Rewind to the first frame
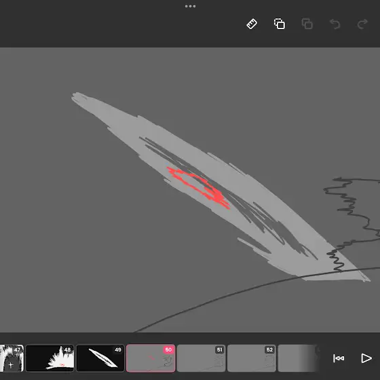380x380 pixels. [x=339, y=358]
